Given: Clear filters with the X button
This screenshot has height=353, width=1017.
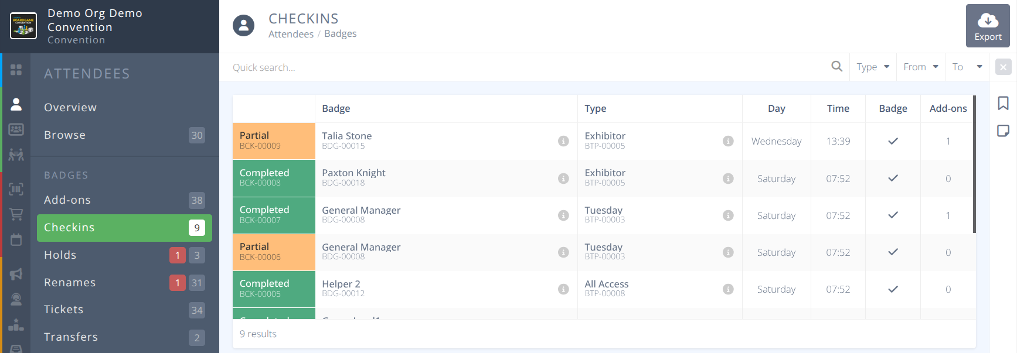Looking at the screenshot, I should pyautogui.click(x=1004, y=67).
